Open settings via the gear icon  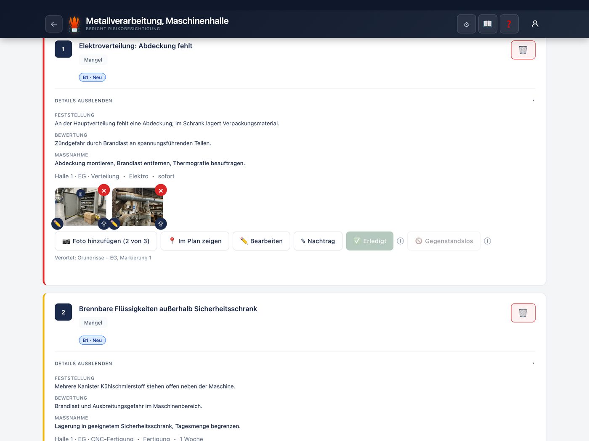(x=467, y=24)
